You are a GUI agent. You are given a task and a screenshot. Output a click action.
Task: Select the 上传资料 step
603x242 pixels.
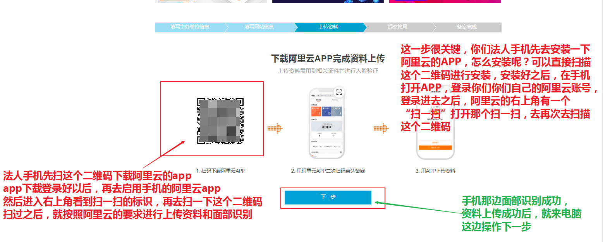(x=328, y=27)
